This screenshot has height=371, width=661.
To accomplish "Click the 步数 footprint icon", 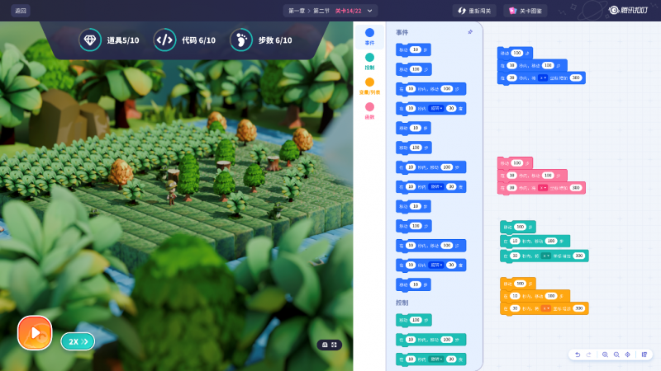I will click(240, 40).
